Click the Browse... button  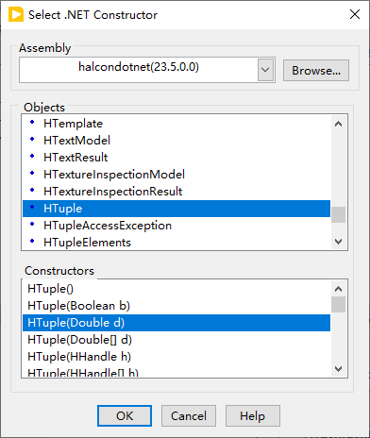(316, 71)
